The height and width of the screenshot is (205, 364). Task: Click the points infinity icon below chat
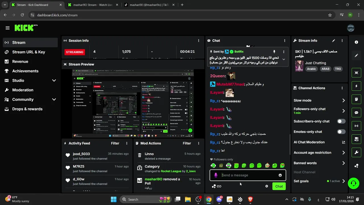pyautogui.click(x=216, y=186)
